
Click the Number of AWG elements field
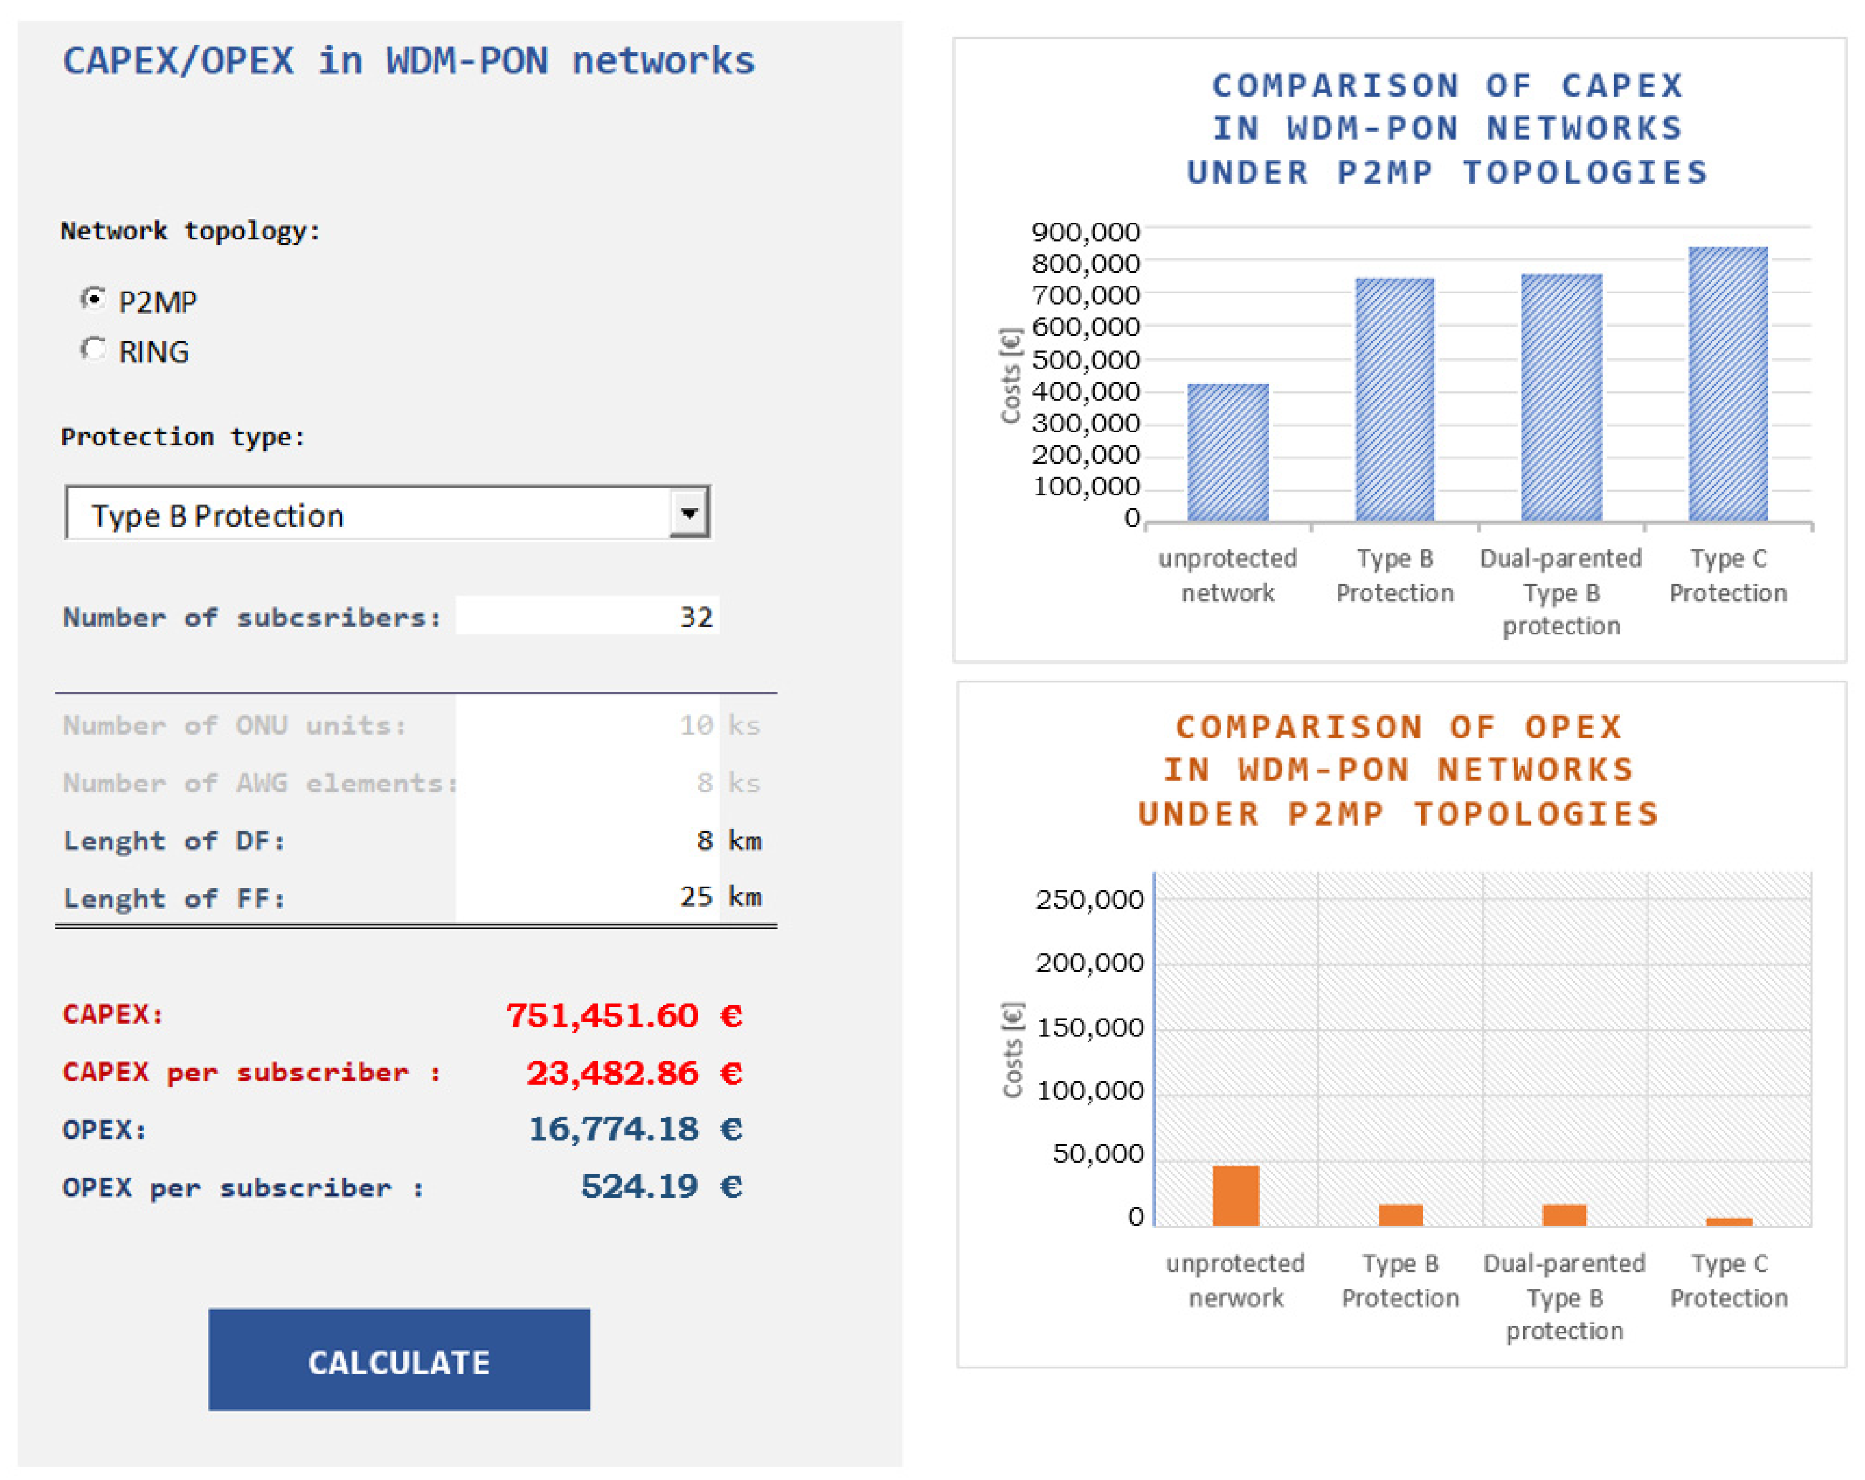point(587,783)
